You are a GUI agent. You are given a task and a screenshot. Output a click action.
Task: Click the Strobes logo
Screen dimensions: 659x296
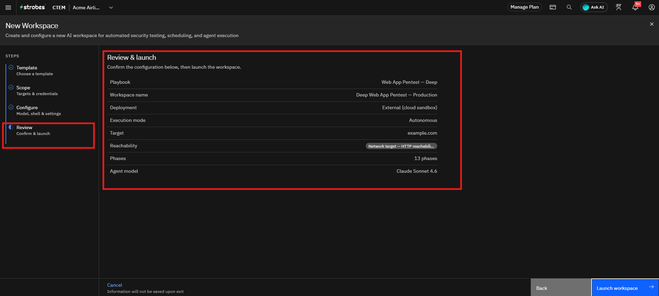(x=32, y=7)
